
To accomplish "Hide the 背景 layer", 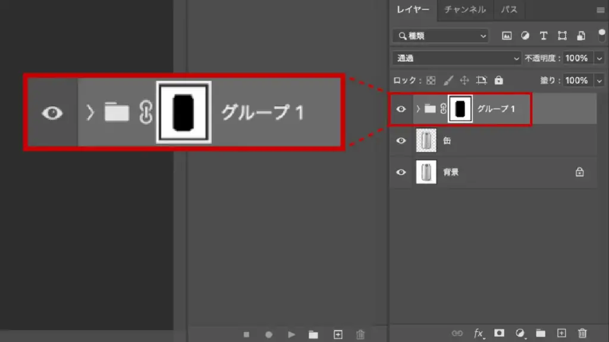I will [401, 172].
